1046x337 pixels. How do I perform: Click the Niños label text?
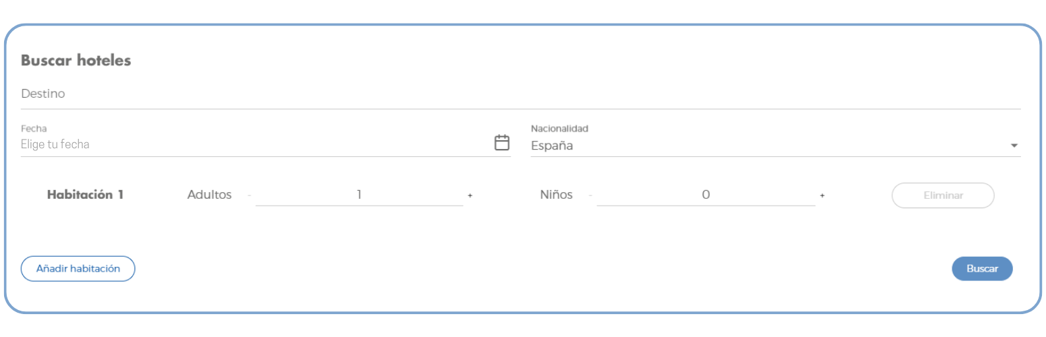tap(557, 195)
